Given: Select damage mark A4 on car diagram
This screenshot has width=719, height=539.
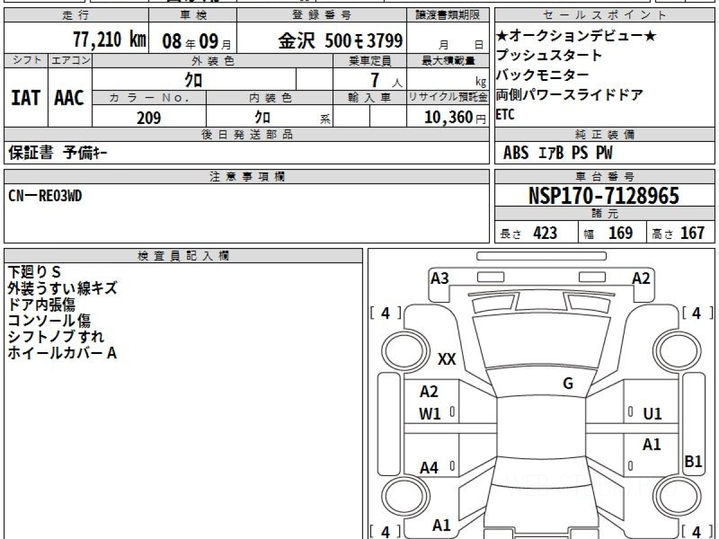Looking at the screenshot, I should [429, 468].
